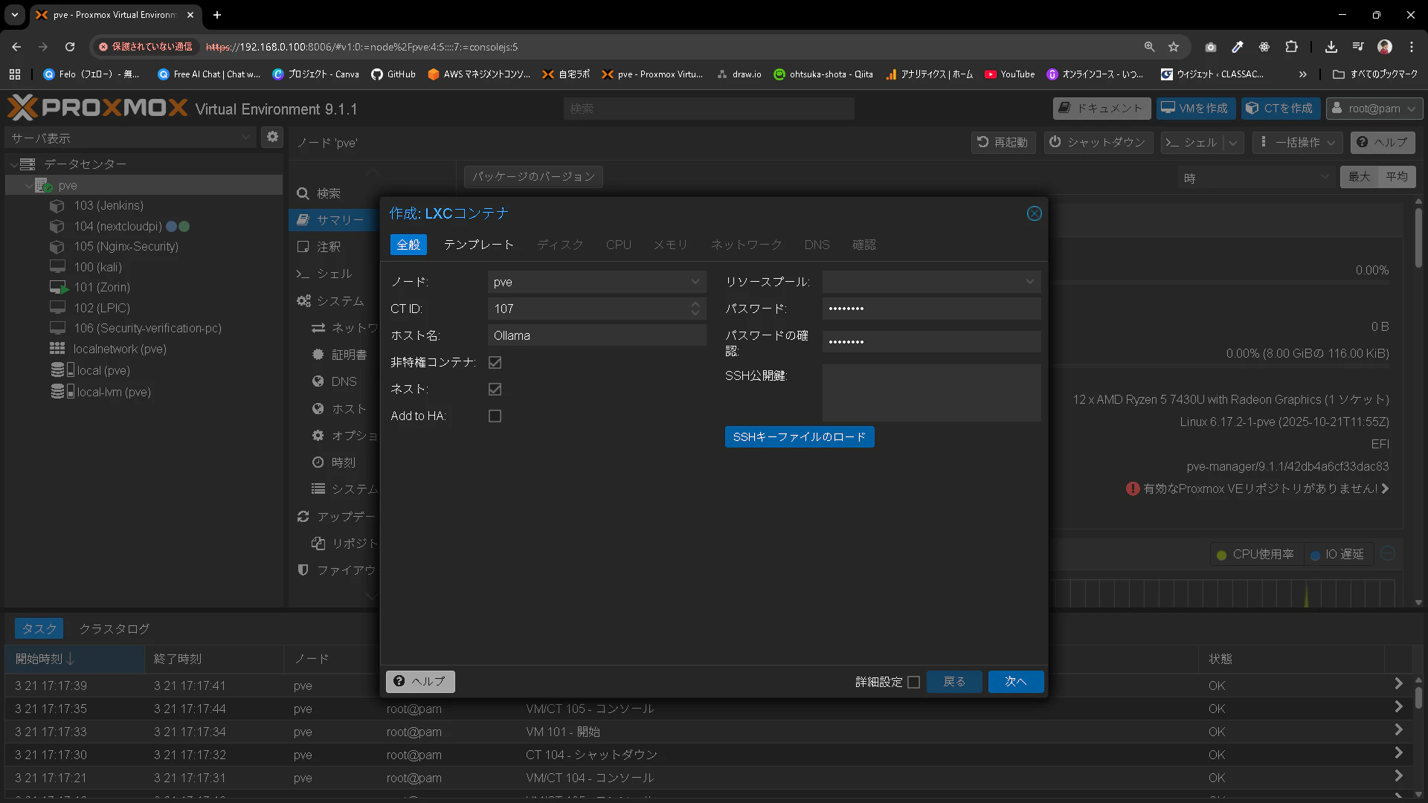This screenshot has width=1428, height=803.
Task: Enable the advanced settings (詳細設定) checkbox
Action: pos(913,682)
